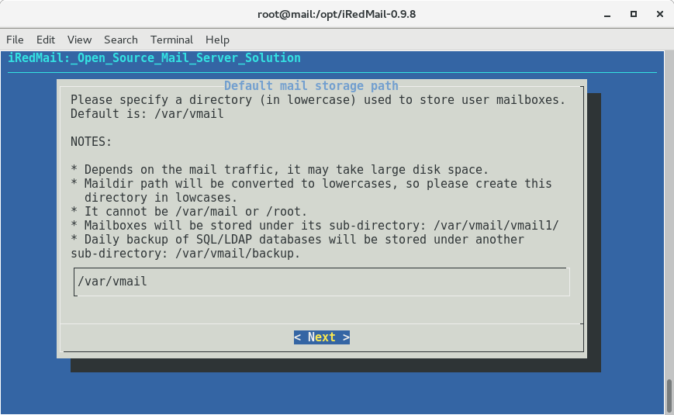Screen dimensions: 674x415
Task: Maximize the terminal window
Action: coord(633,14)
